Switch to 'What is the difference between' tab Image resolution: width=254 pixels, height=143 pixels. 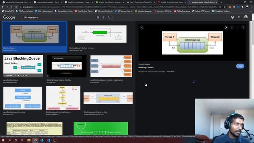click(x=110, y=2)
